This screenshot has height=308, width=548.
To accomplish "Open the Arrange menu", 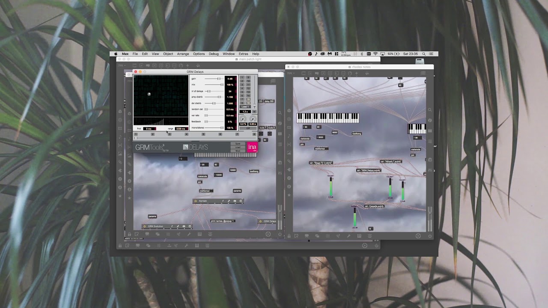I will pos(183,54).
